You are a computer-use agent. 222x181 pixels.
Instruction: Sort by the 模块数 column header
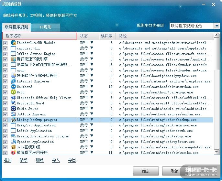(107, 36)
